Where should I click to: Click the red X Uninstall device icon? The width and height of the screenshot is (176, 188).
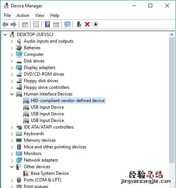coord(87,24)
